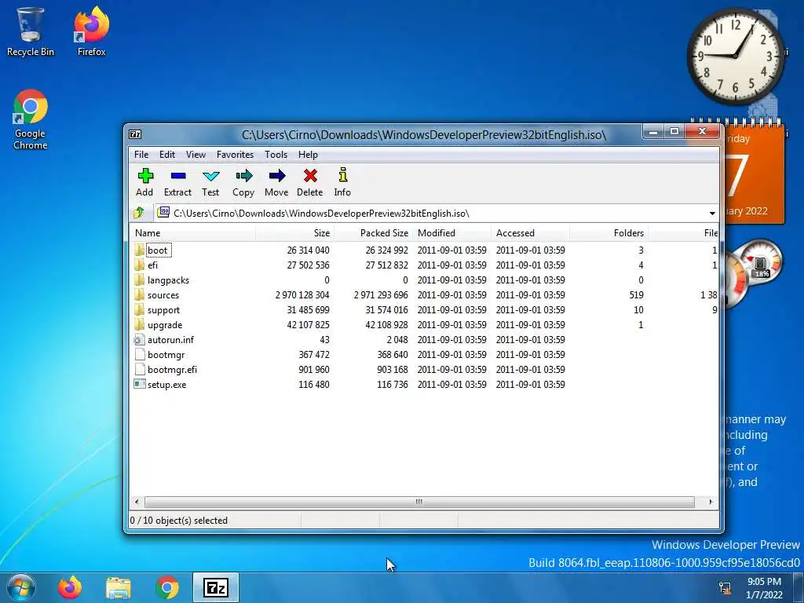Click the bootmgr.efi file icon
Screen dimensions: 804x603
[139, 369]
